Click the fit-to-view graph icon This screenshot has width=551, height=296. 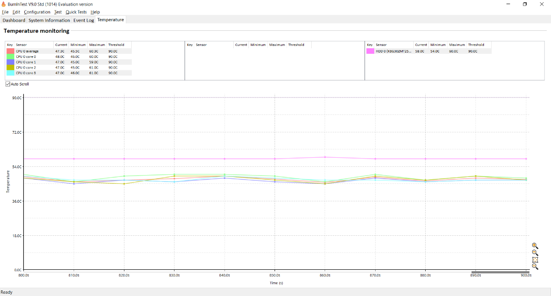tap(534, 260)
